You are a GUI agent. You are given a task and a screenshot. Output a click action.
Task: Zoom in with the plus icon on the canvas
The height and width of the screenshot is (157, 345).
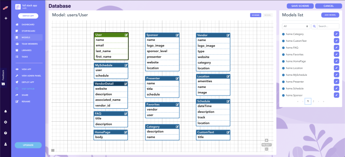tap(266, 141)
